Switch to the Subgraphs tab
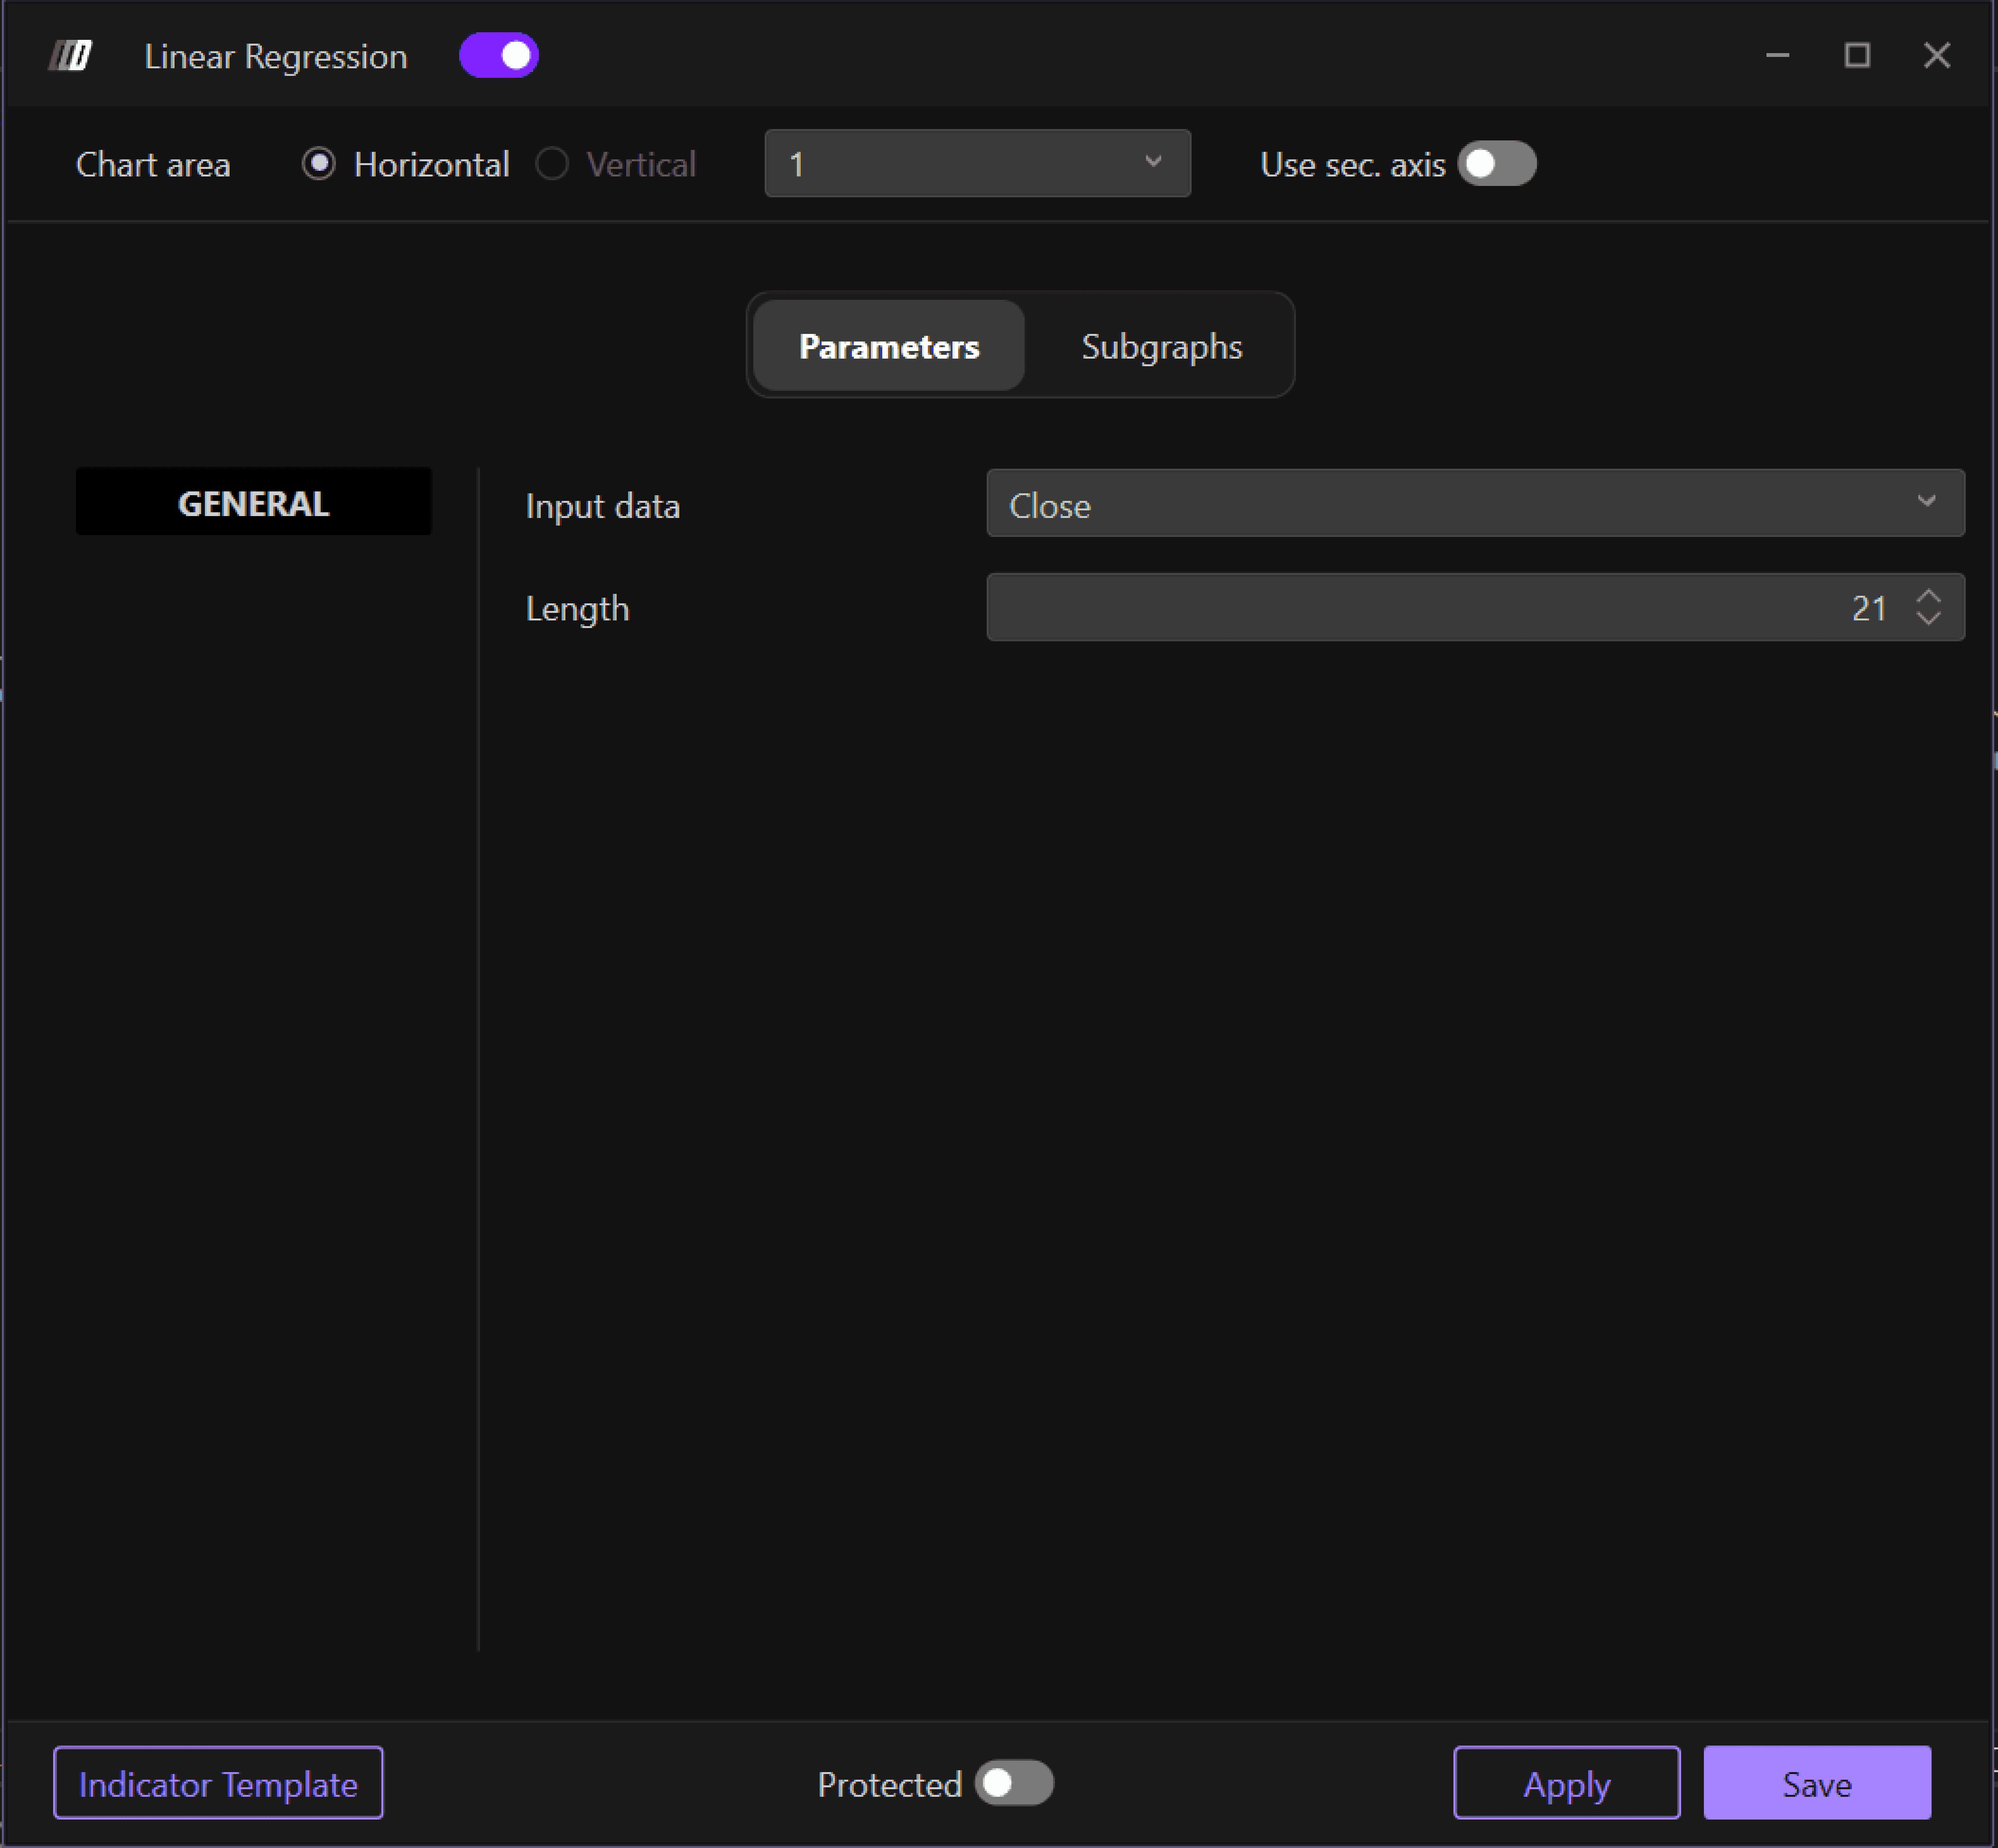Screen dimensions: 1998x1848 1161,346
